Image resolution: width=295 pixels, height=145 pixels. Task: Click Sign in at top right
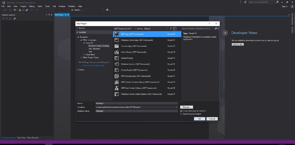(285, 6)
